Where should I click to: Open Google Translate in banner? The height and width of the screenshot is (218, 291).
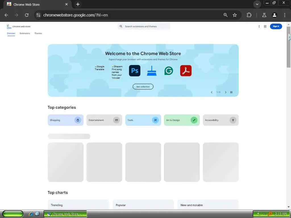point(99,68)
